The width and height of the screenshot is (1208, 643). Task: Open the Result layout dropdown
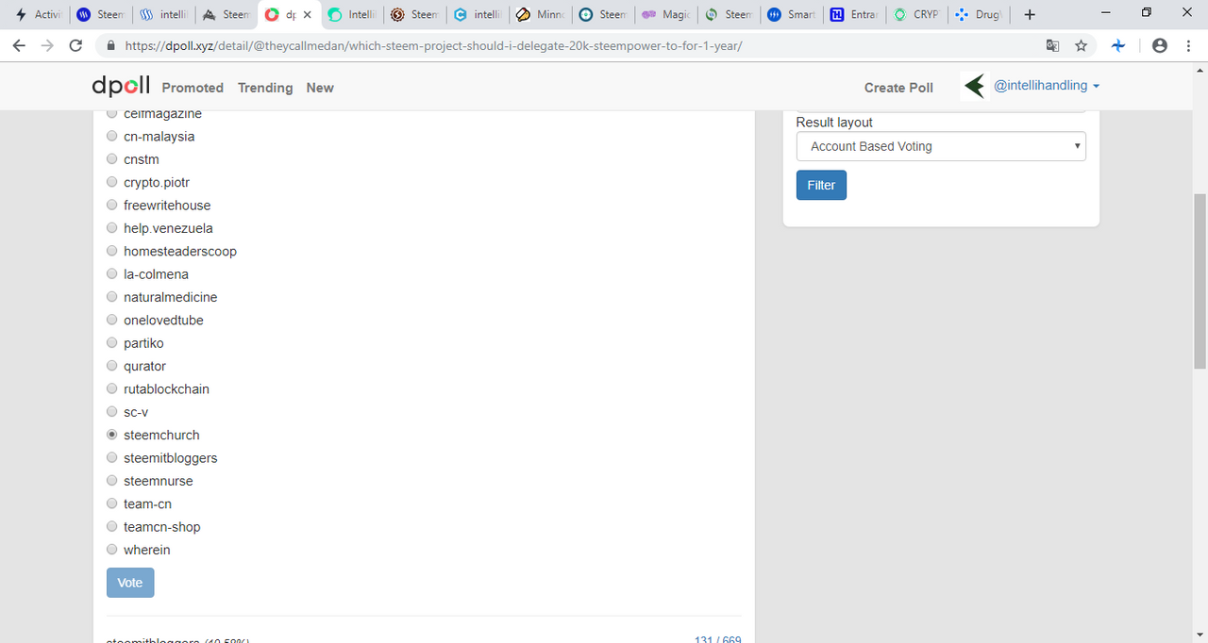(941, 146)
